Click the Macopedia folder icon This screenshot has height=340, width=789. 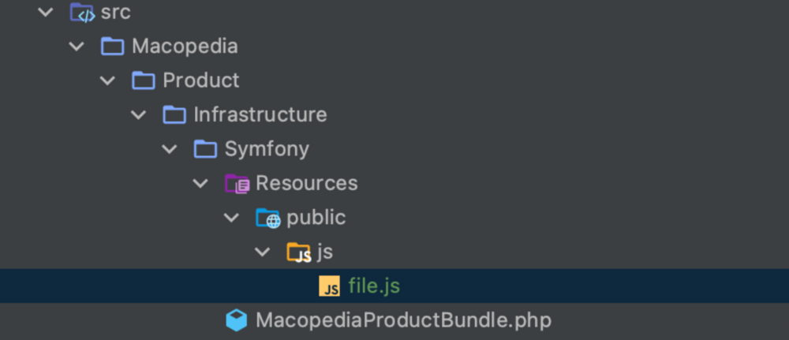pyautogui.click(x=113, y=47)
